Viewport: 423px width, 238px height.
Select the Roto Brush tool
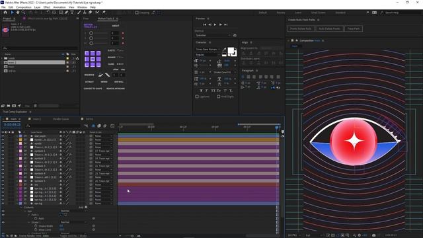point(97,13)
